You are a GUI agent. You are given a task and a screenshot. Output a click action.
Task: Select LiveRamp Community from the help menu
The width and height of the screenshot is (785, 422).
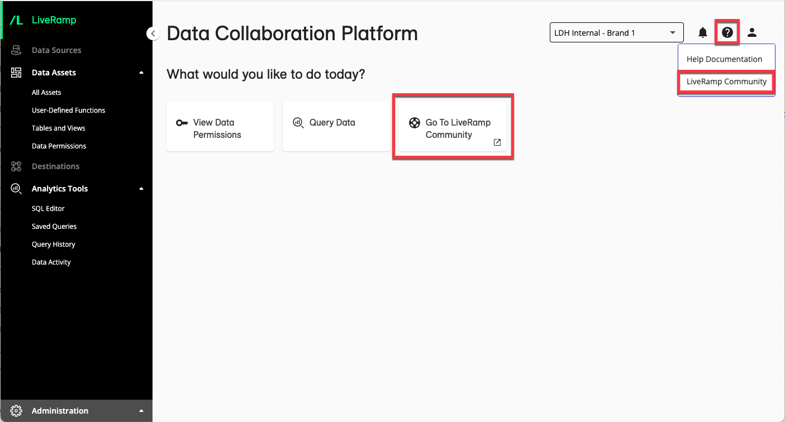tap(726, 81)
